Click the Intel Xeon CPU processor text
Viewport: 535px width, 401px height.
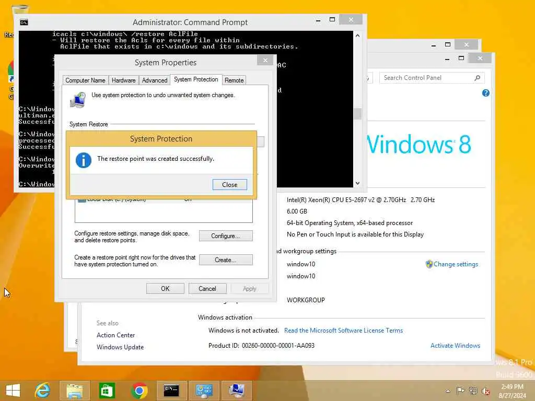(360, 200)
